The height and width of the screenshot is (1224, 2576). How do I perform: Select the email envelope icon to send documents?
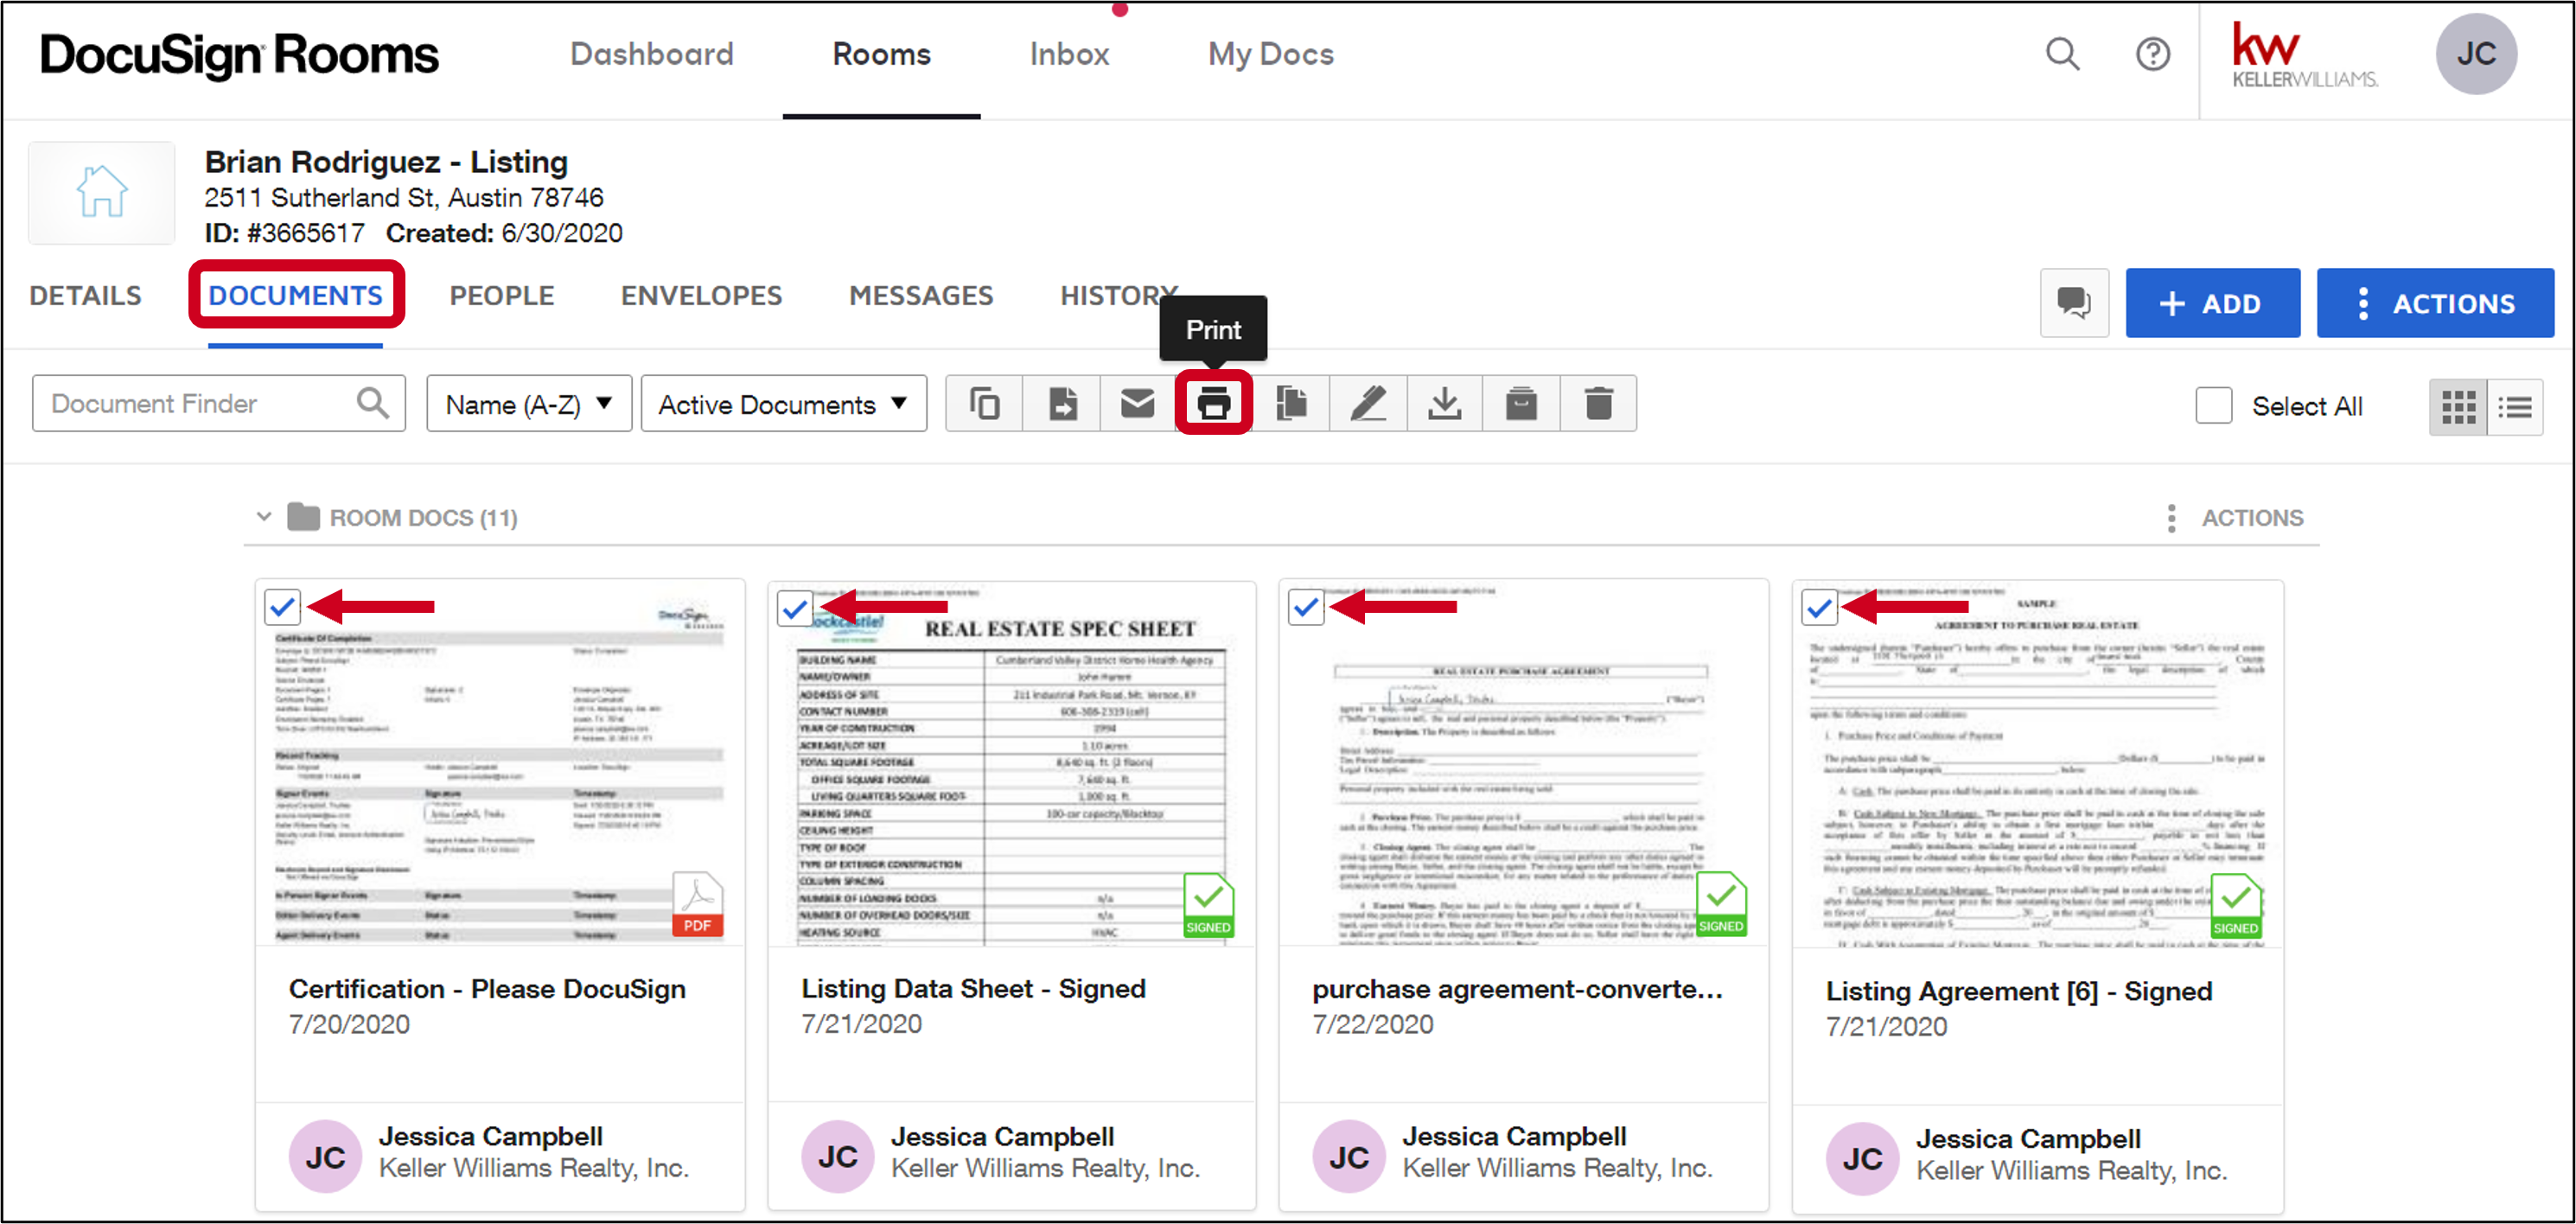tap(1137, 403)
